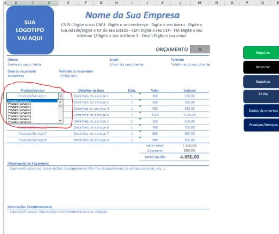The image size is (279, 234).
Task: Select the Total Líquido 4.850,00 cell
Action: pyautogui.click(x=189, y=157)
